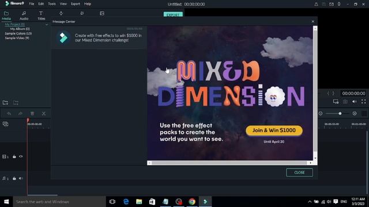The image size is (369, 207).
Task: Click the redo arrow in timeline toolbar
Action: [21, 114]
